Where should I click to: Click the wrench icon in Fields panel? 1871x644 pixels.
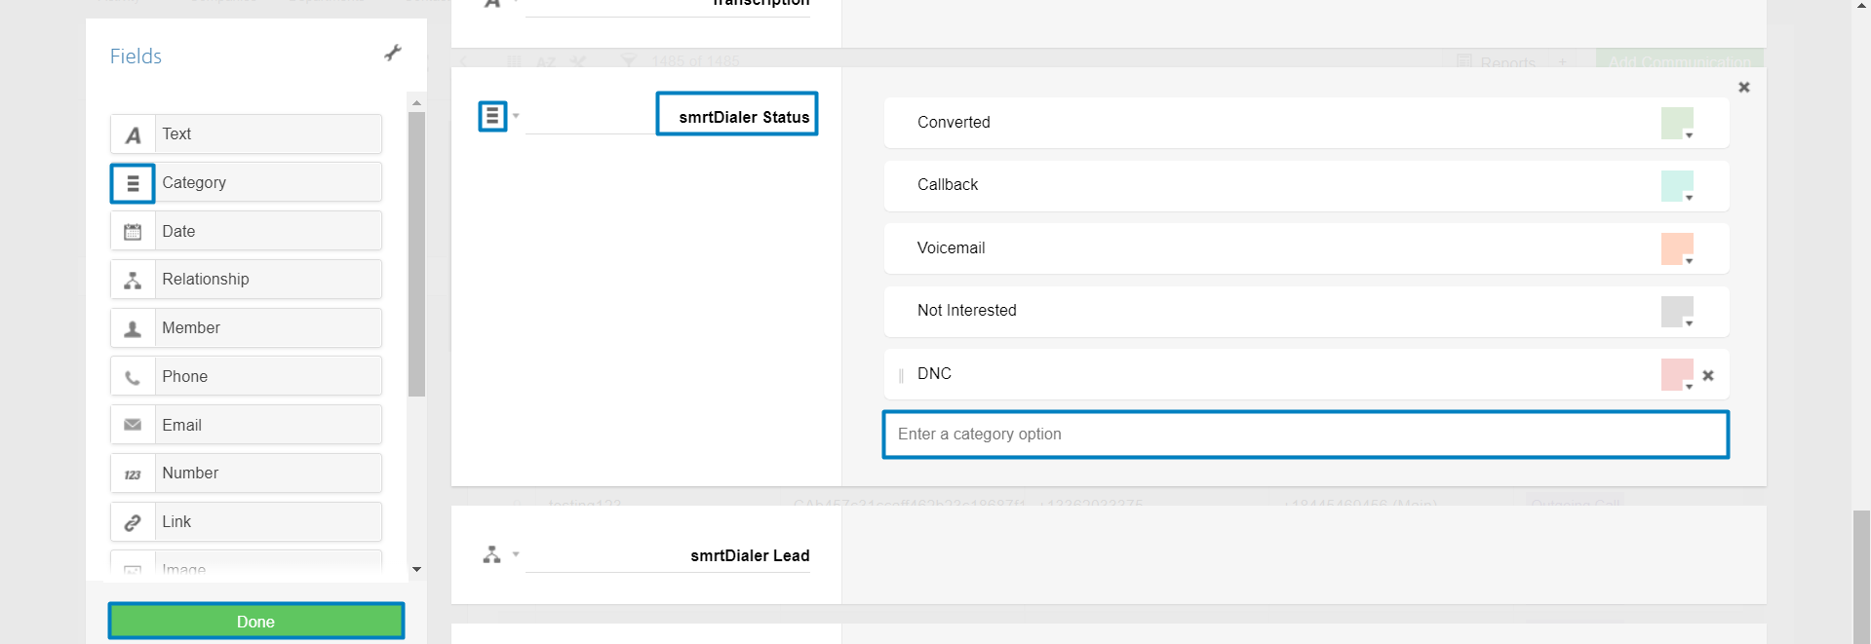(393, 53)
